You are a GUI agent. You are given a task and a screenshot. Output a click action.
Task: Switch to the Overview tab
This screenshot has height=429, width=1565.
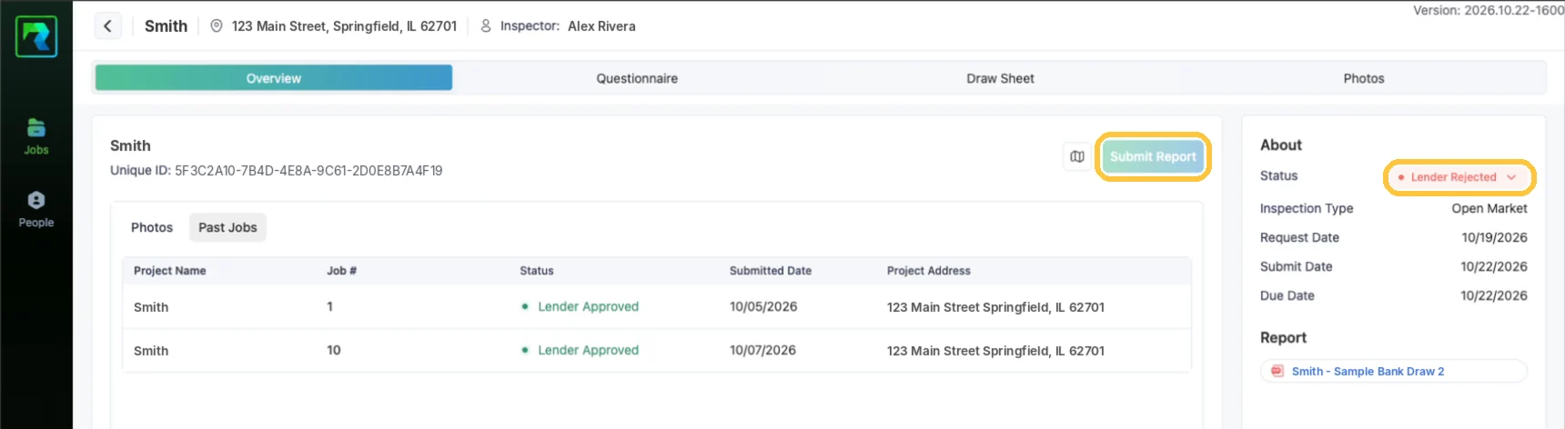(274, 78)
